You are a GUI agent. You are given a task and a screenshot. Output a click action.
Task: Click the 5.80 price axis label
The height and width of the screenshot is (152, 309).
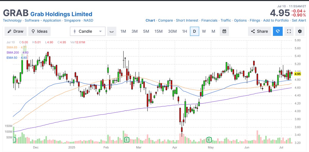(x=298, y=40)
